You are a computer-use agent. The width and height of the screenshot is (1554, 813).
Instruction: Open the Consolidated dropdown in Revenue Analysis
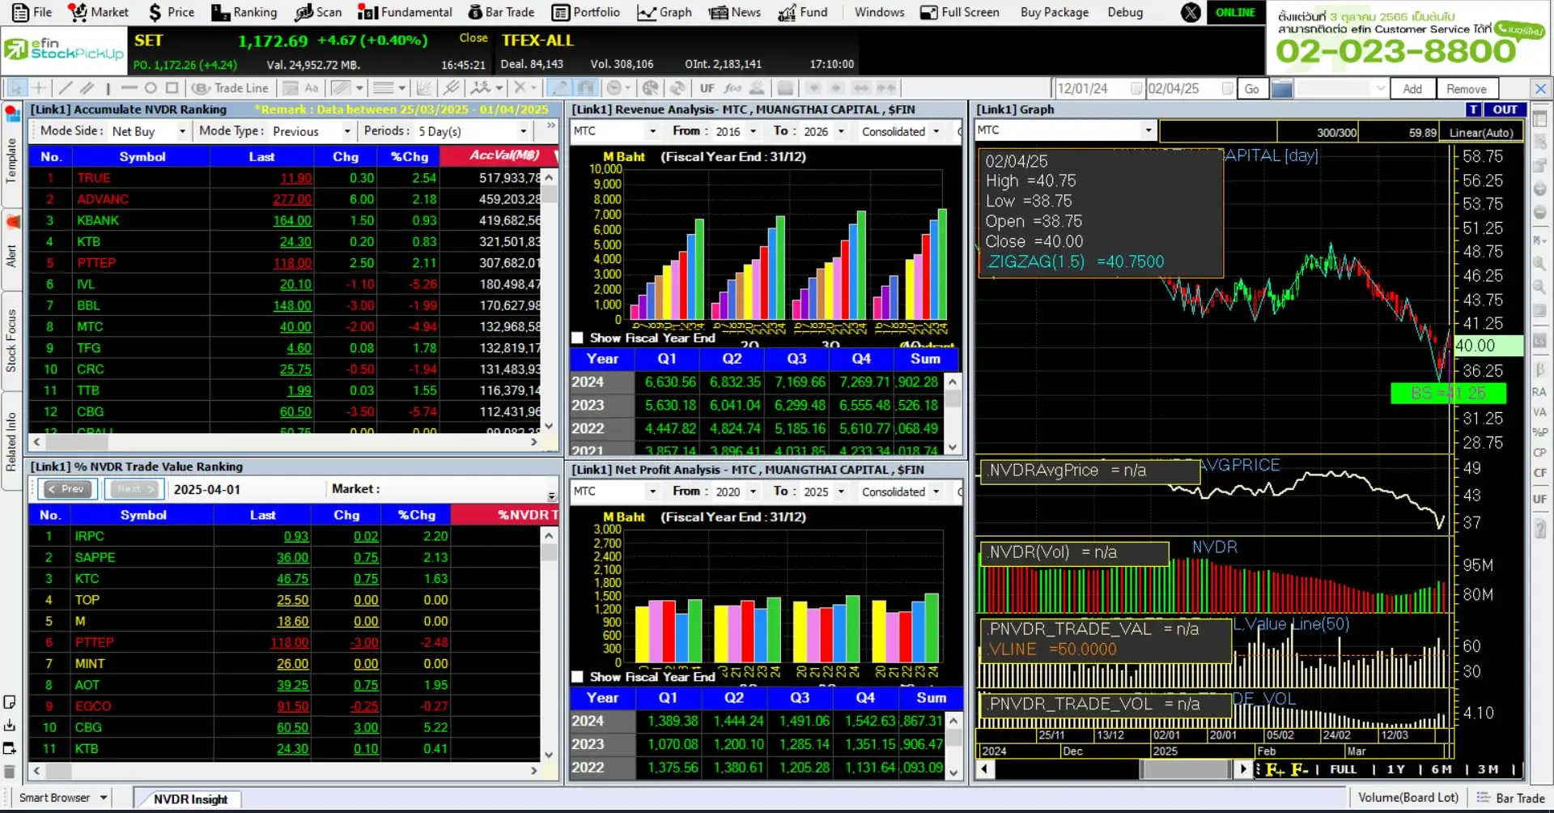click(936, 130)
